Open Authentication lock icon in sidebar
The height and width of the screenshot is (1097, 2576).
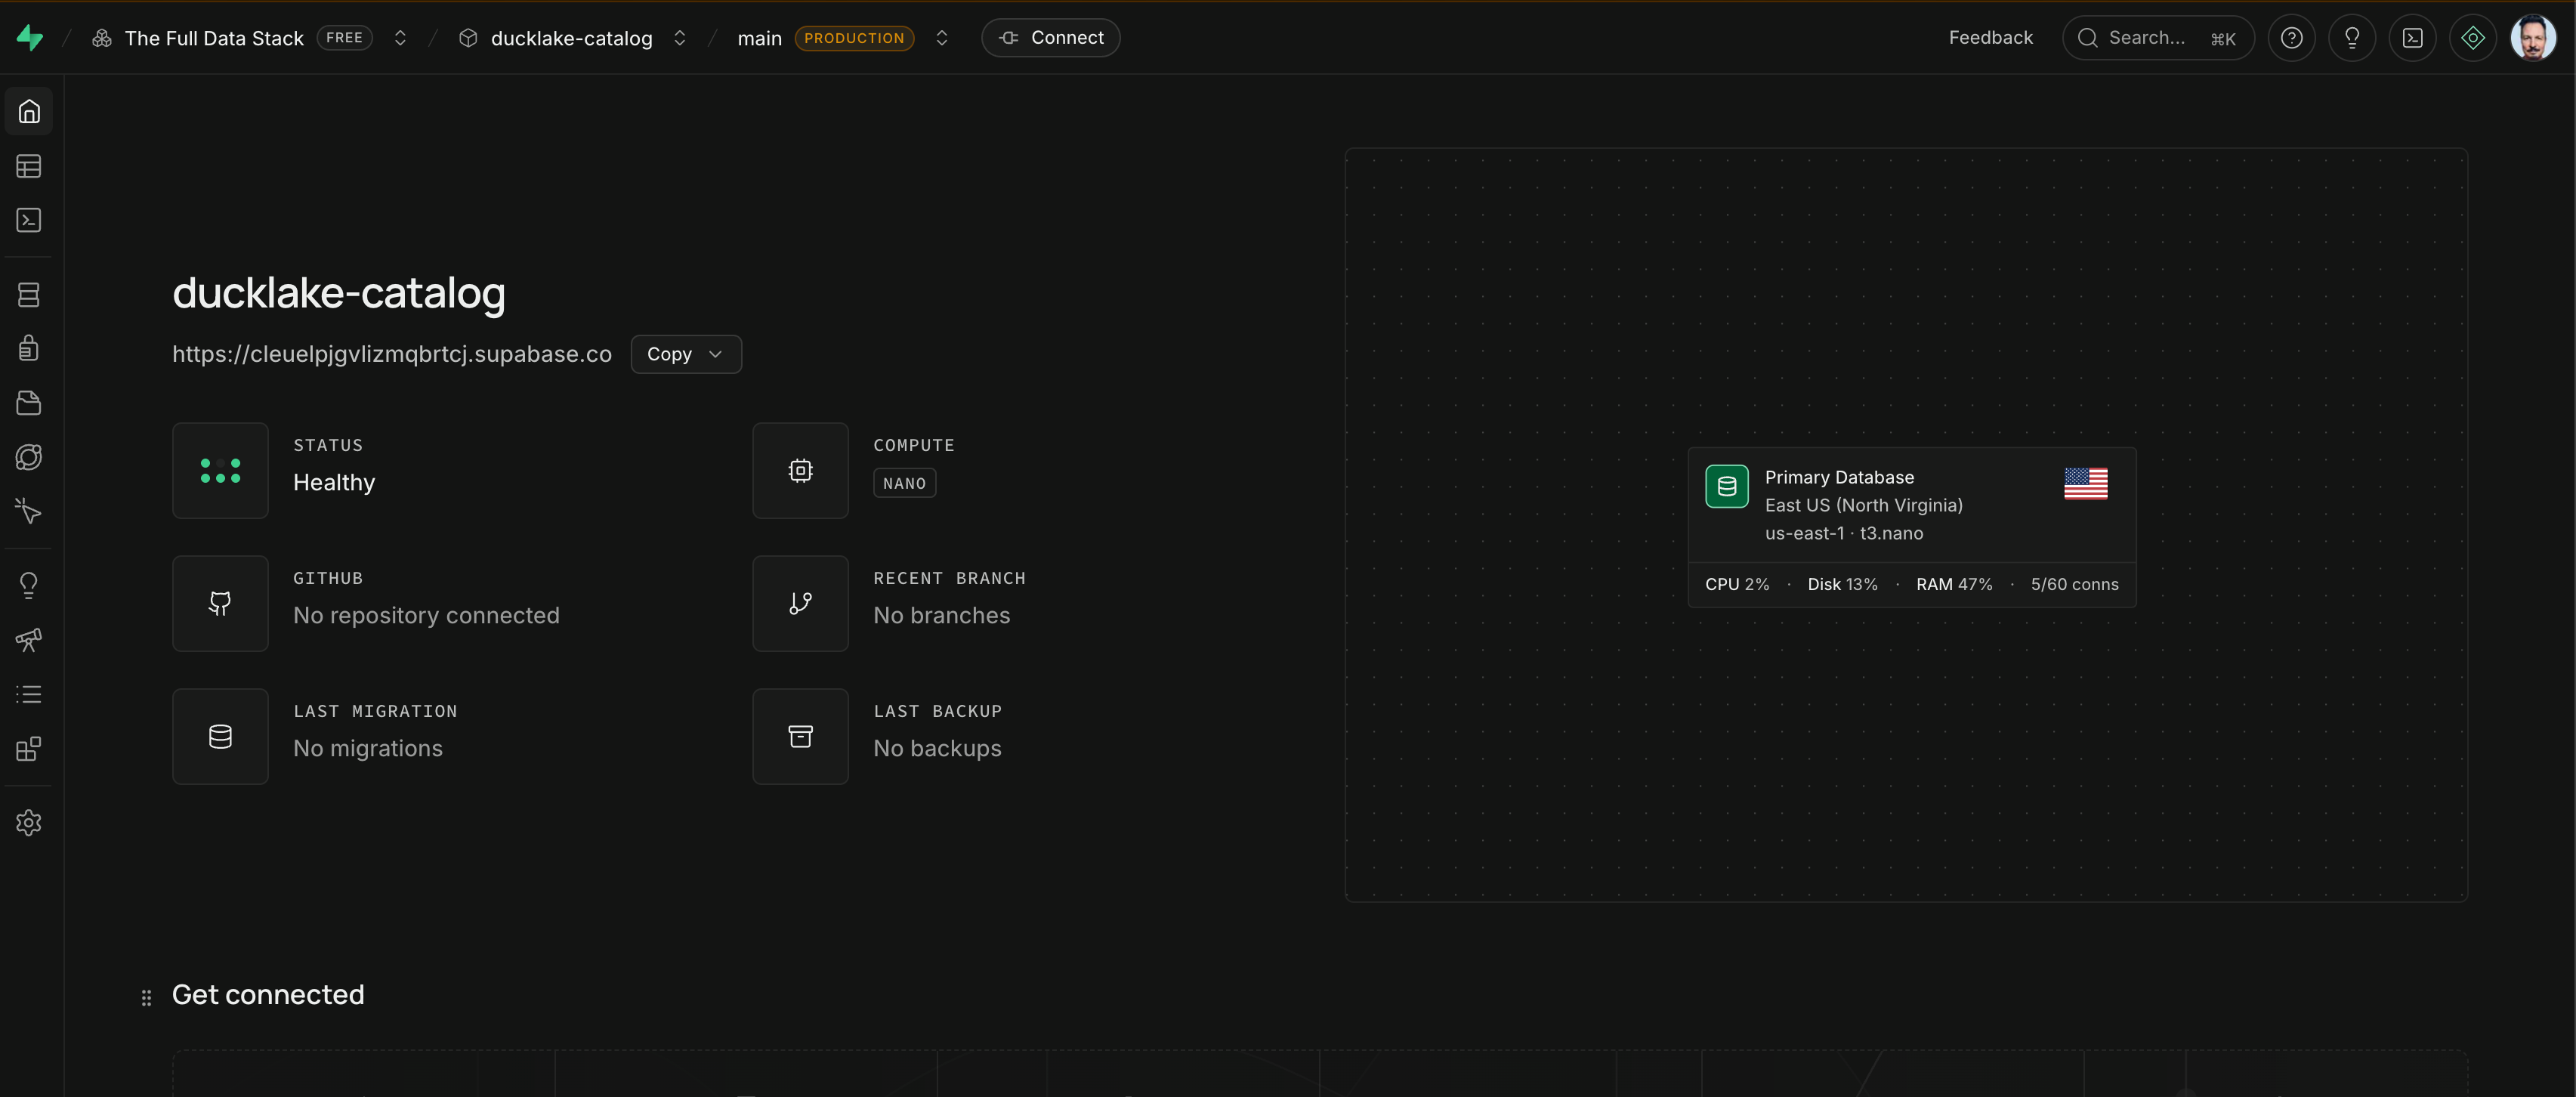pyautogui.click(x=29, y=348)
